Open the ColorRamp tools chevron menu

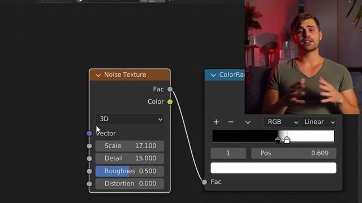[x=248, y=122]
